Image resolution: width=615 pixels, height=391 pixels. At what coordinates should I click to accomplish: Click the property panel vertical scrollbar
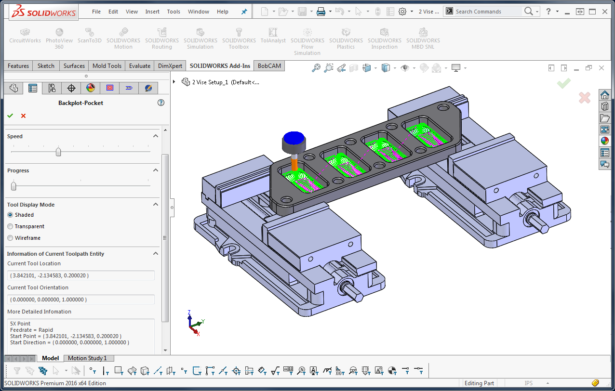(165, 238)
